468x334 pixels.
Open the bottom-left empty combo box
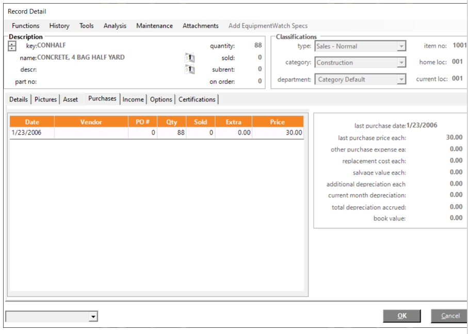(x=93, y=316)
